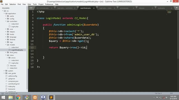Select the logs folder in sidebar
The image size is (179, 100).
[x=11, y=42]
